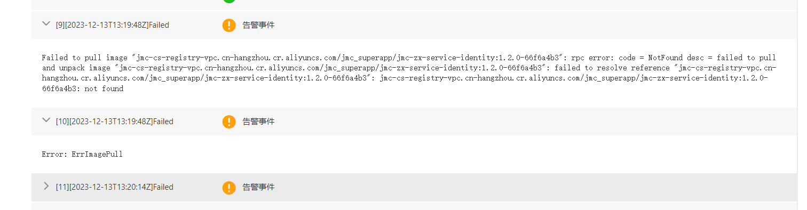Click the "Error: ErrImagePull" message text

tap(82, 154)
